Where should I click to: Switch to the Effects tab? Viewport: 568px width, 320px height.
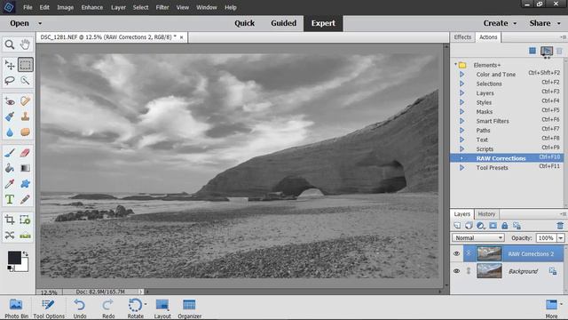[462, 37]
